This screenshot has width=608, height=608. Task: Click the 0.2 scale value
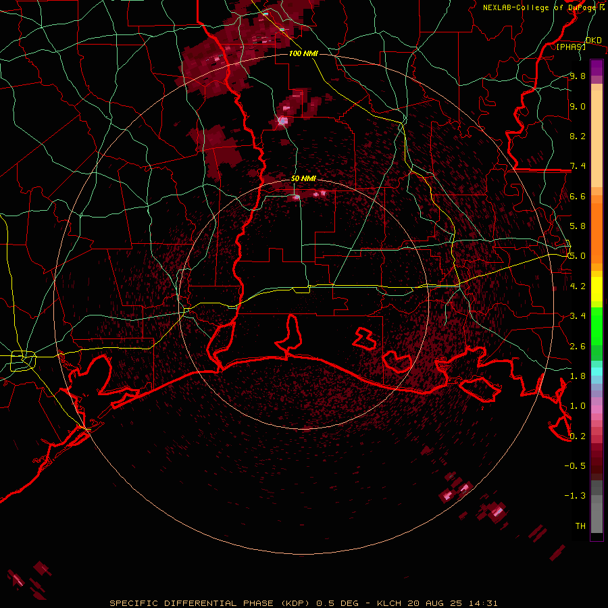point(578,436)
